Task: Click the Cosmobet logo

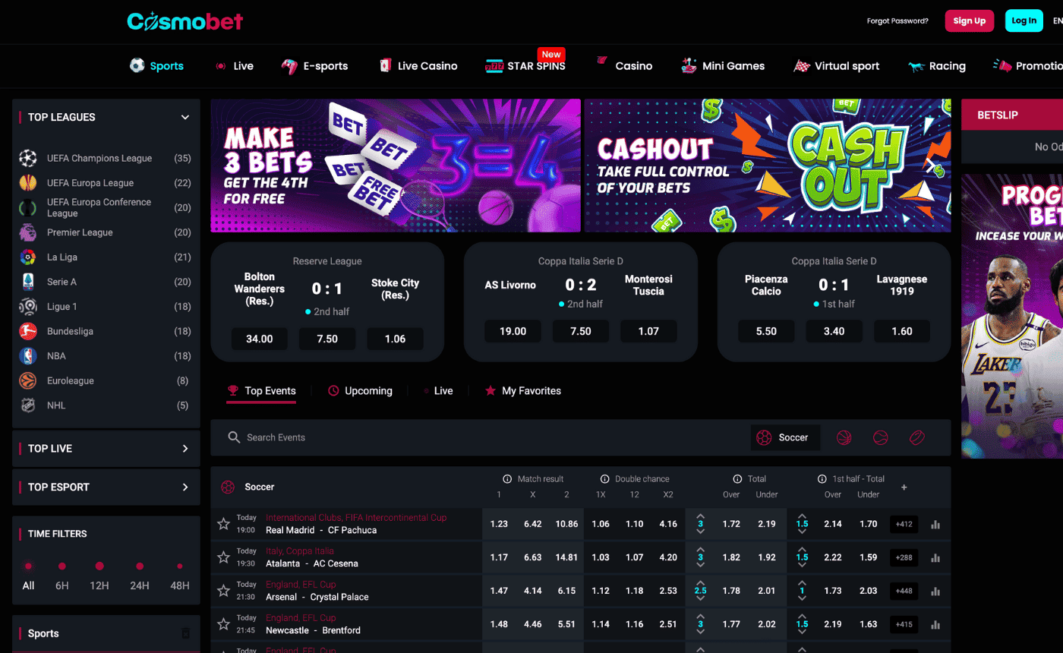Action: click(x=185, y=21)
